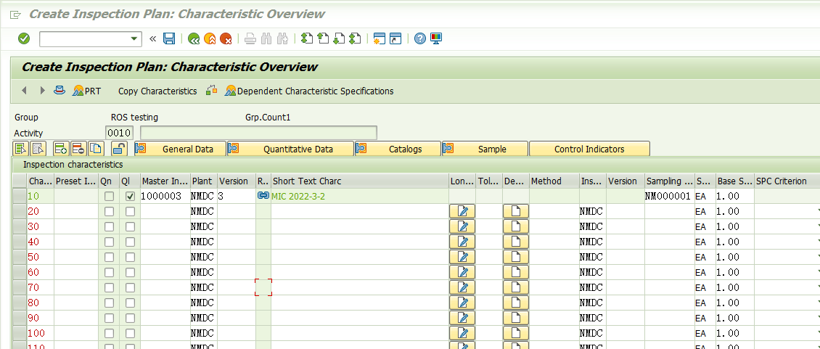Enable the Ql checkbox in row 90

point(130,318)
